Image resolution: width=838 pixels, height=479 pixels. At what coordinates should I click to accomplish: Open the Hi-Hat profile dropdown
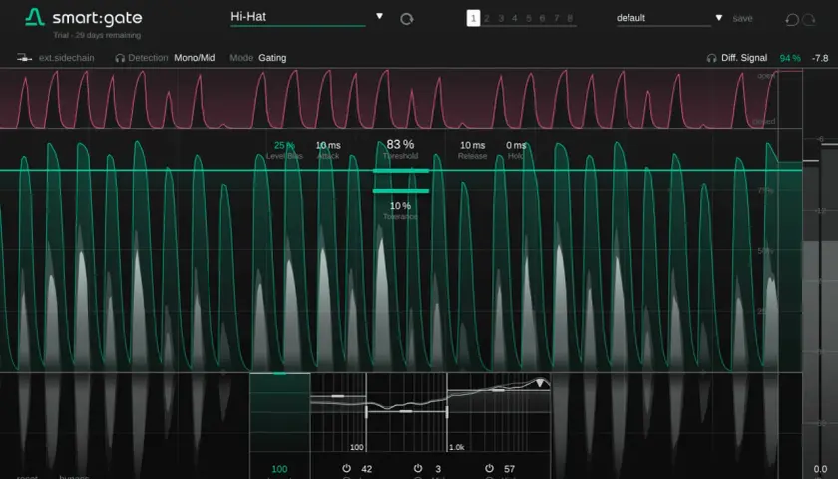coord(379,16)
